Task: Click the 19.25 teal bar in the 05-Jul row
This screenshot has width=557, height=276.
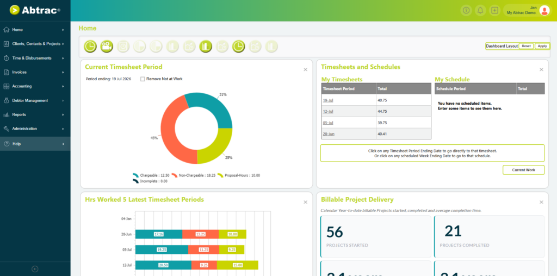Action: pos(162,249)
